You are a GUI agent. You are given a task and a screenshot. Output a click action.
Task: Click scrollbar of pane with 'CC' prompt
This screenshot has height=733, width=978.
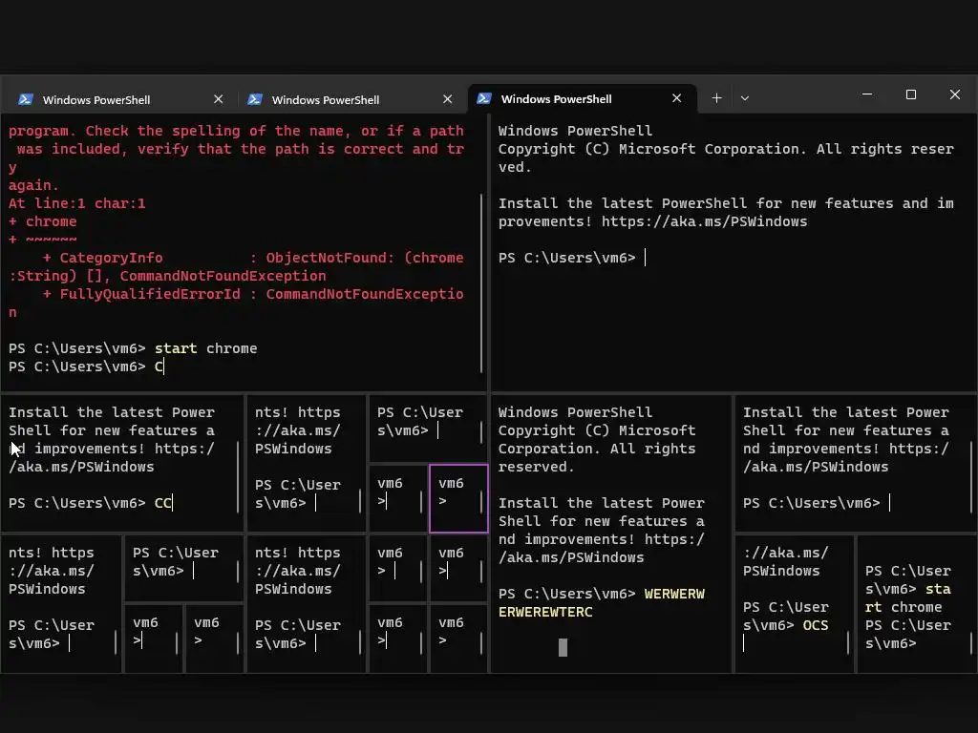[x=238, y=477]
